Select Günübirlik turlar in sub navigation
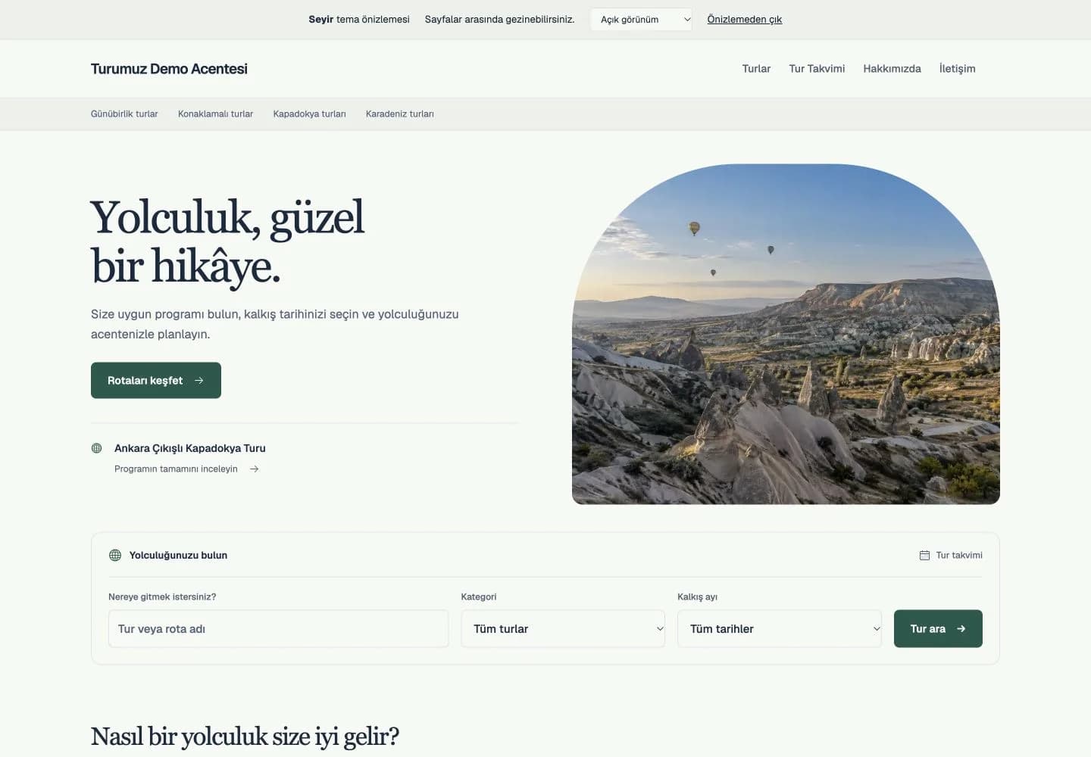This screenshot has width=1091, height=757. tap(124, 114)
